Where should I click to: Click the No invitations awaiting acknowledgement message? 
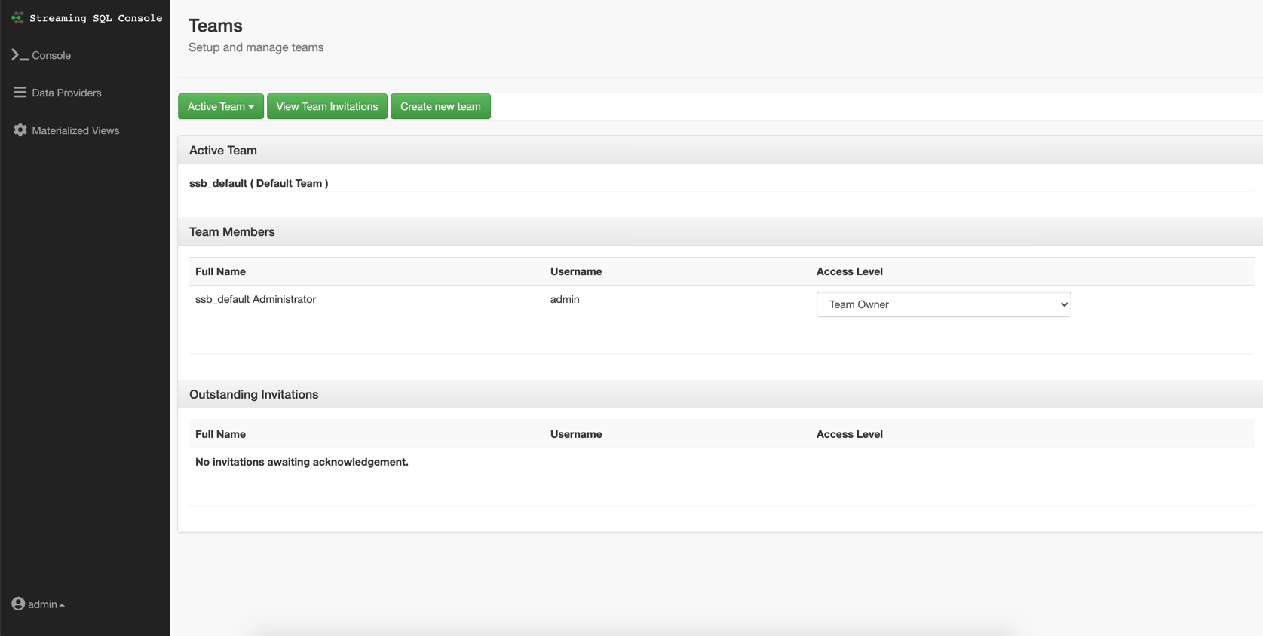pyautogui.click(x=302, y=462)
